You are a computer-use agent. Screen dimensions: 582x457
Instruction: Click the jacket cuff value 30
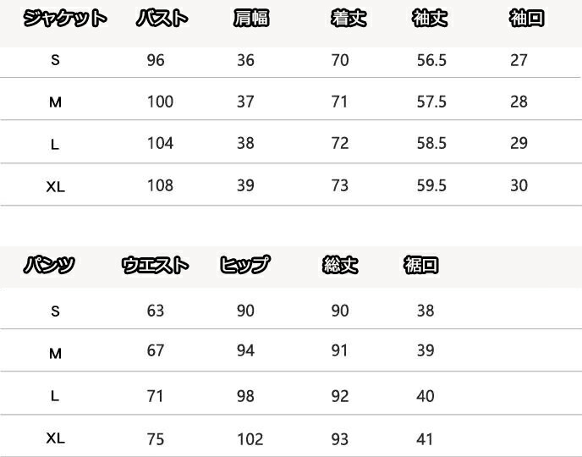519,185
